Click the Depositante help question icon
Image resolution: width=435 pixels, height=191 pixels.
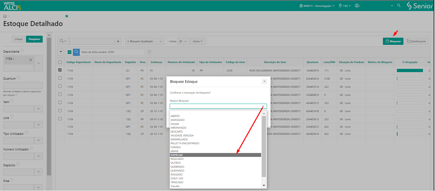pyautogui.click(x=22, y=51)
